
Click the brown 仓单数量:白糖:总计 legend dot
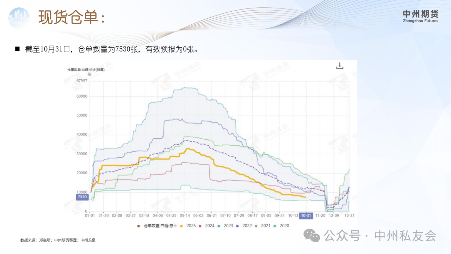coord(138,225)
